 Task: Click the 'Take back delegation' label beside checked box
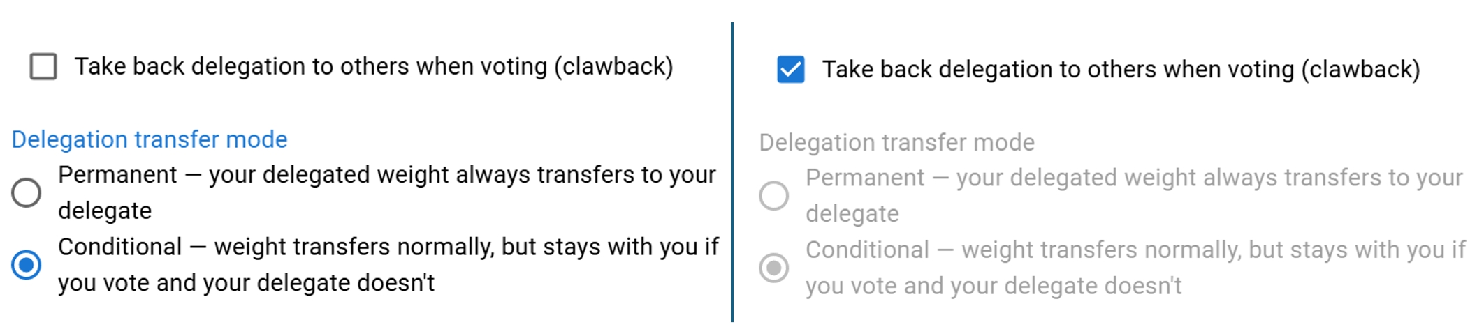1061,70
